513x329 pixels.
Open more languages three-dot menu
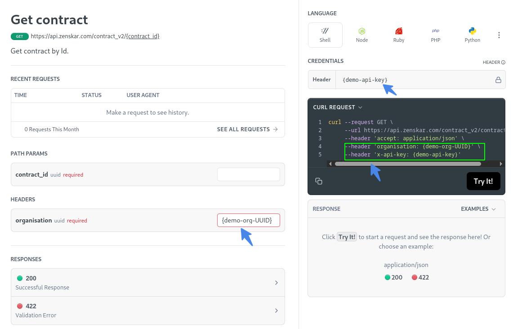499,36
